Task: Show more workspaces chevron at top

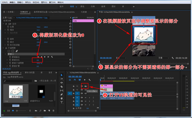Action: coord(133,7)
